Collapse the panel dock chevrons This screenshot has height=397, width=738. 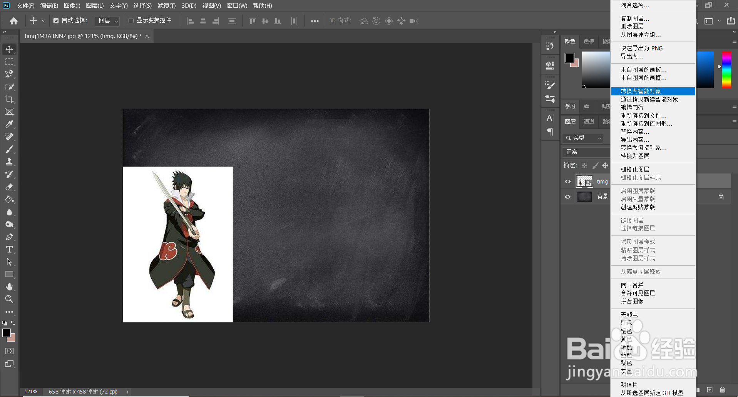(x=735, y=32)
